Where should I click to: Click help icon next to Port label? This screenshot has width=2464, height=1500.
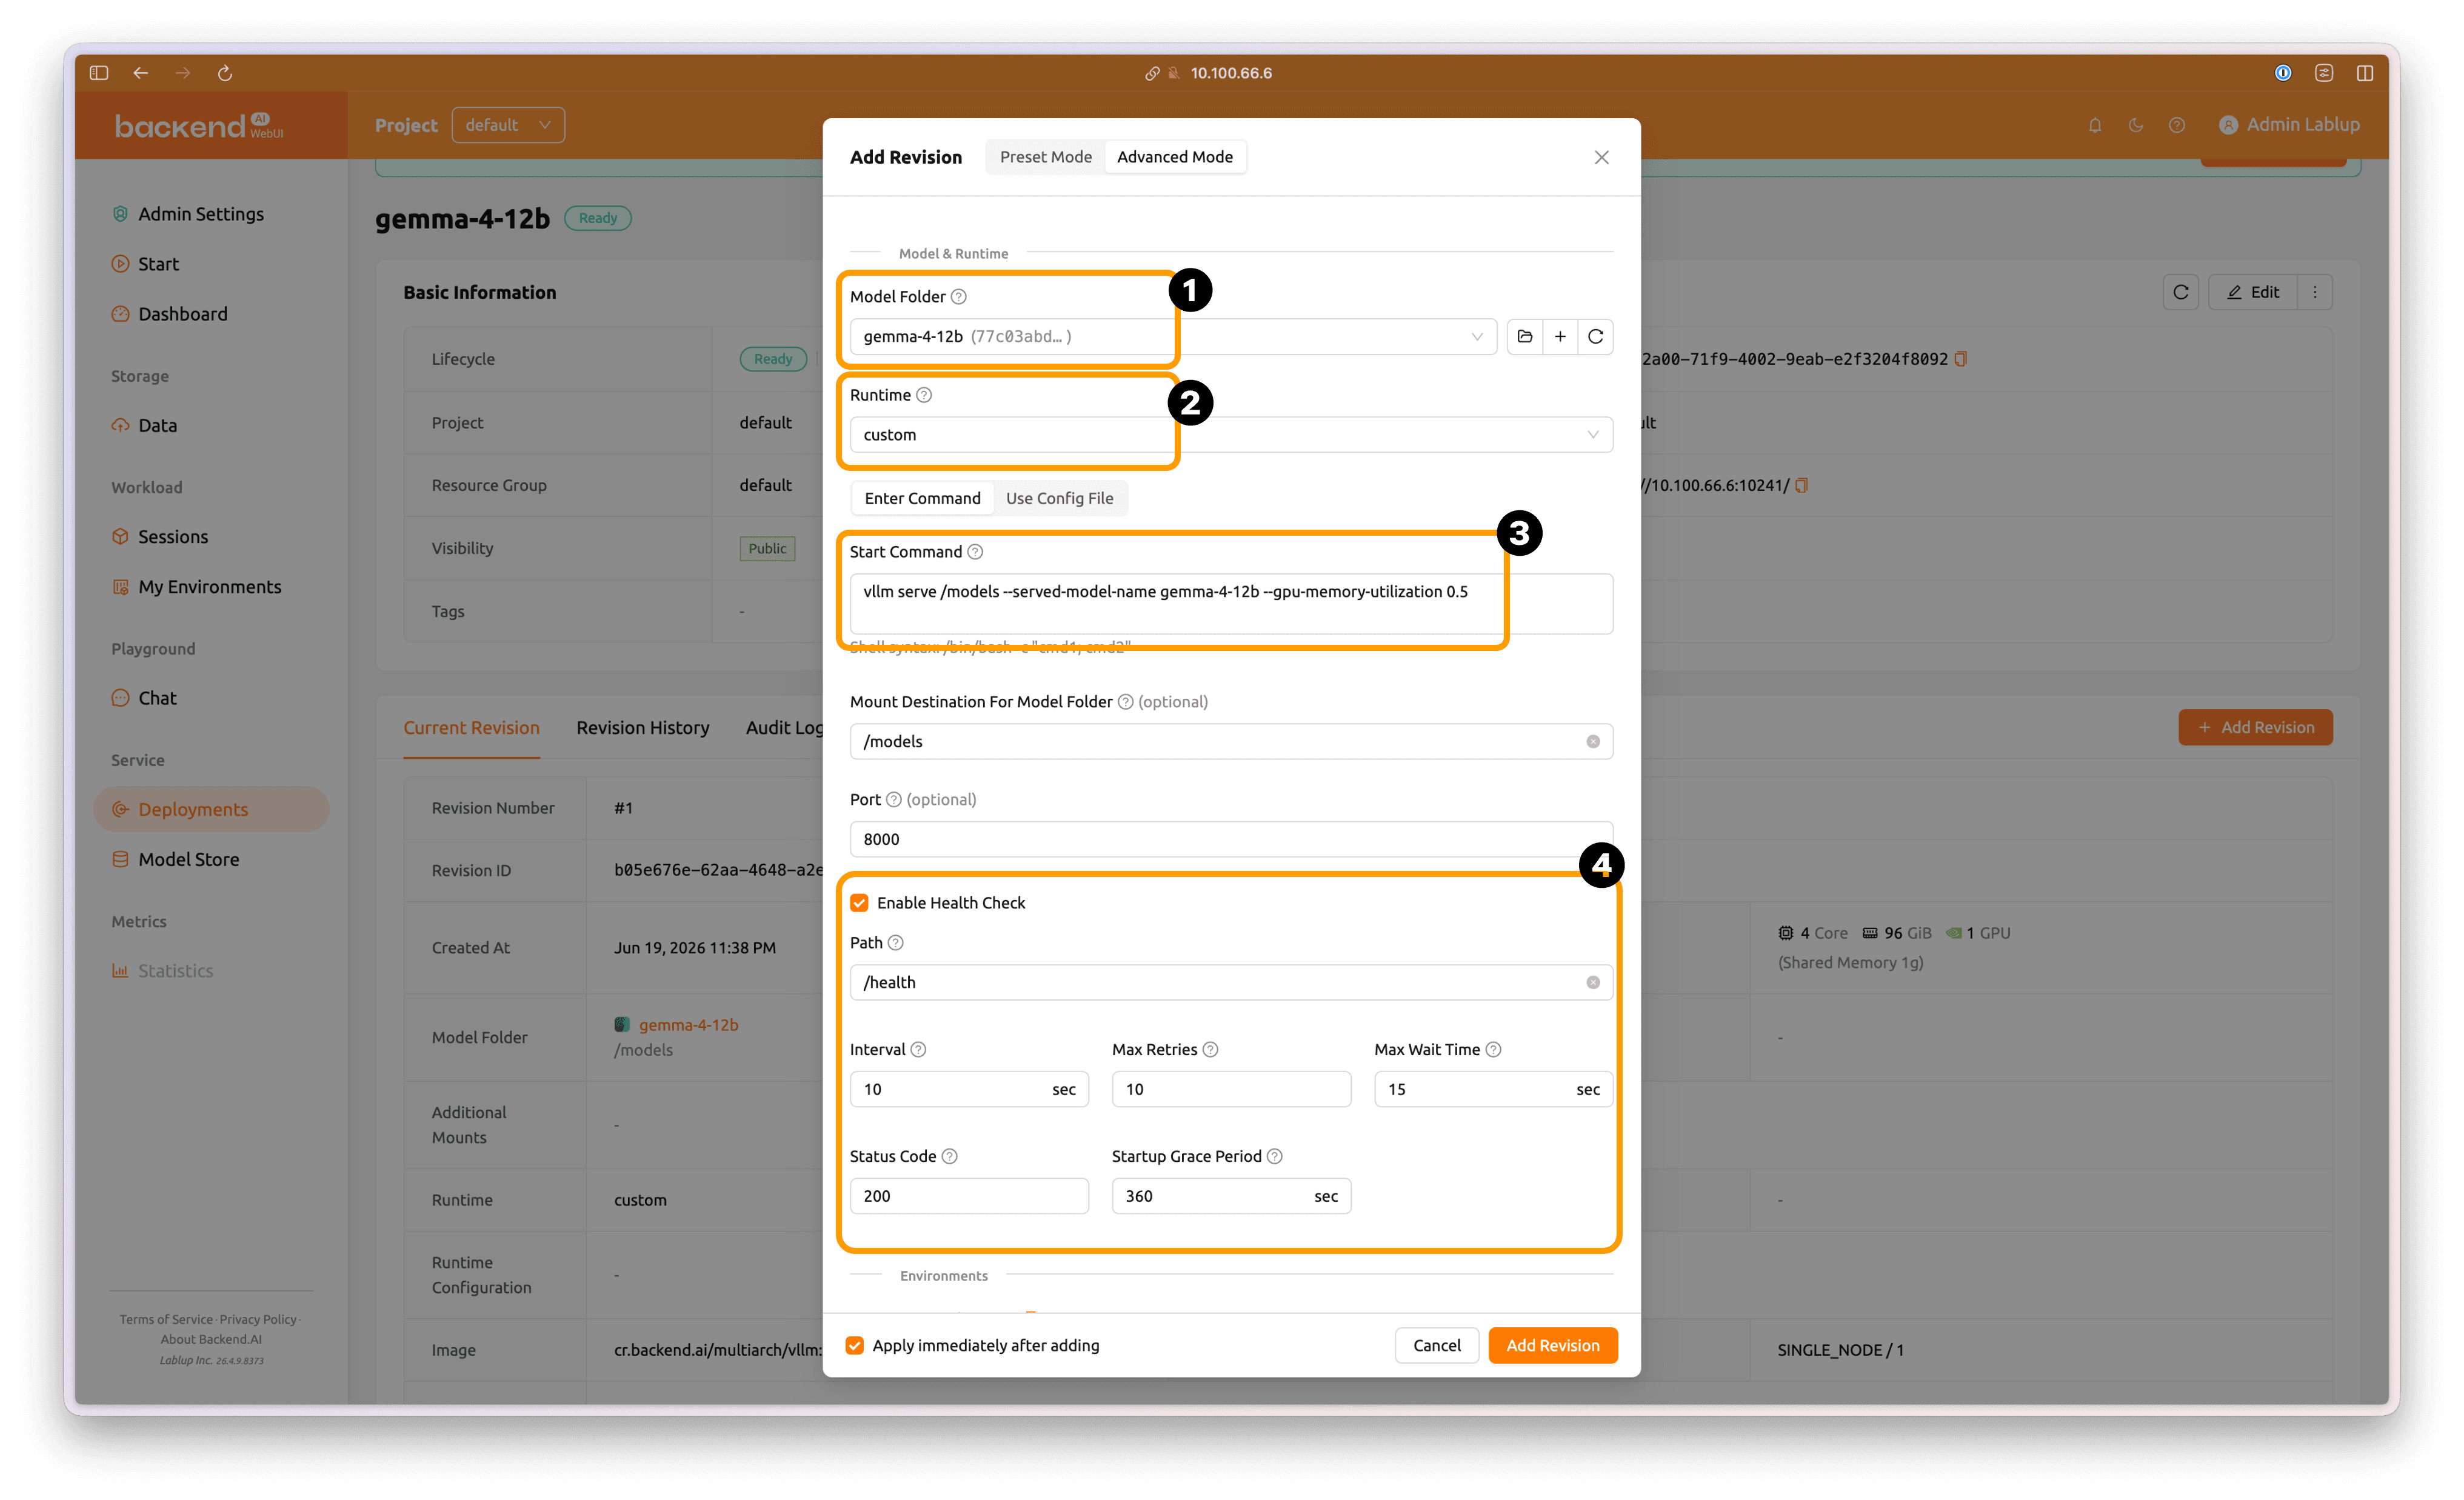click(x=894, y=800)
